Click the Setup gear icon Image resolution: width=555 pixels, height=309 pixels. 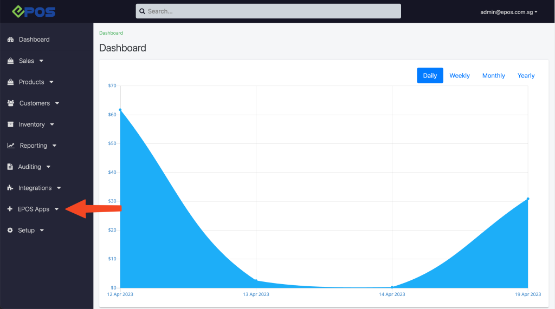coord(10,230)
